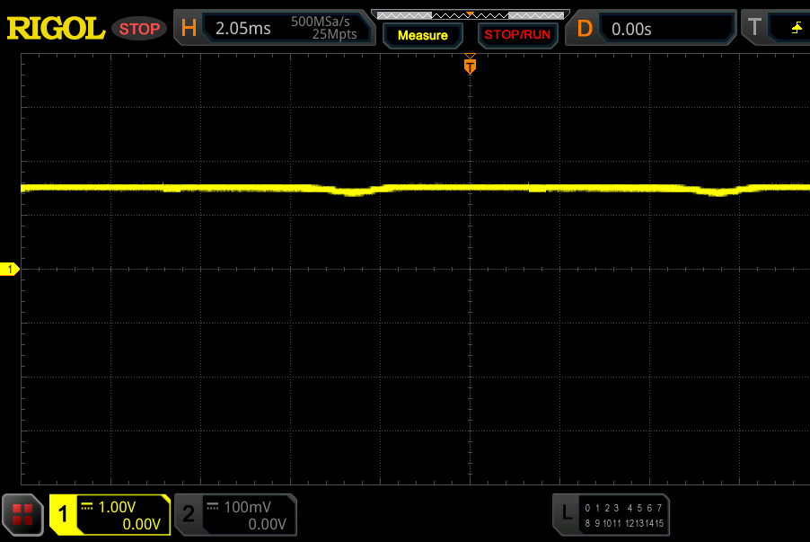Viewport: 810px width, 542px height.
Task: Click the waveform memory position bar
Action: click(x=470, y=15)
